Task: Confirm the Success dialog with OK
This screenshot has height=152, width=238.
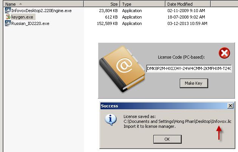Action: (167, 139)
